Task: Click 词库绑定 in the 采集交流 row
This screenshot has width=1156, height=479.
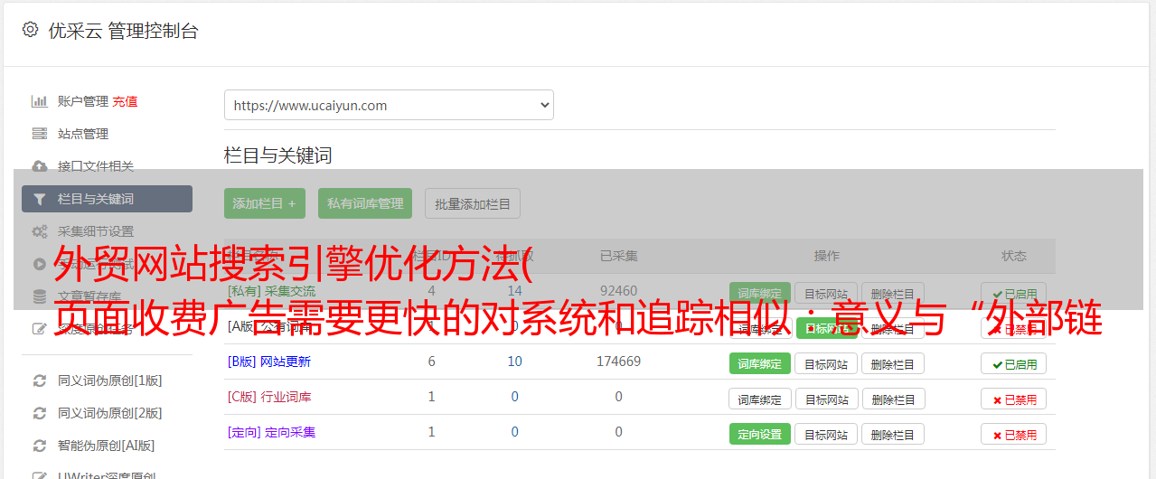Action: (x=760, y=294)
